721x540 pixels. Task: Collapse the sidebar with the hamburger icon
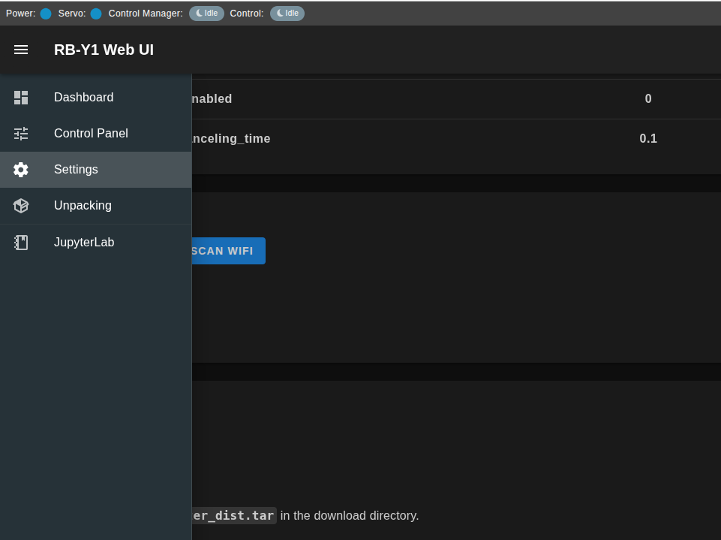click(21, 50)
